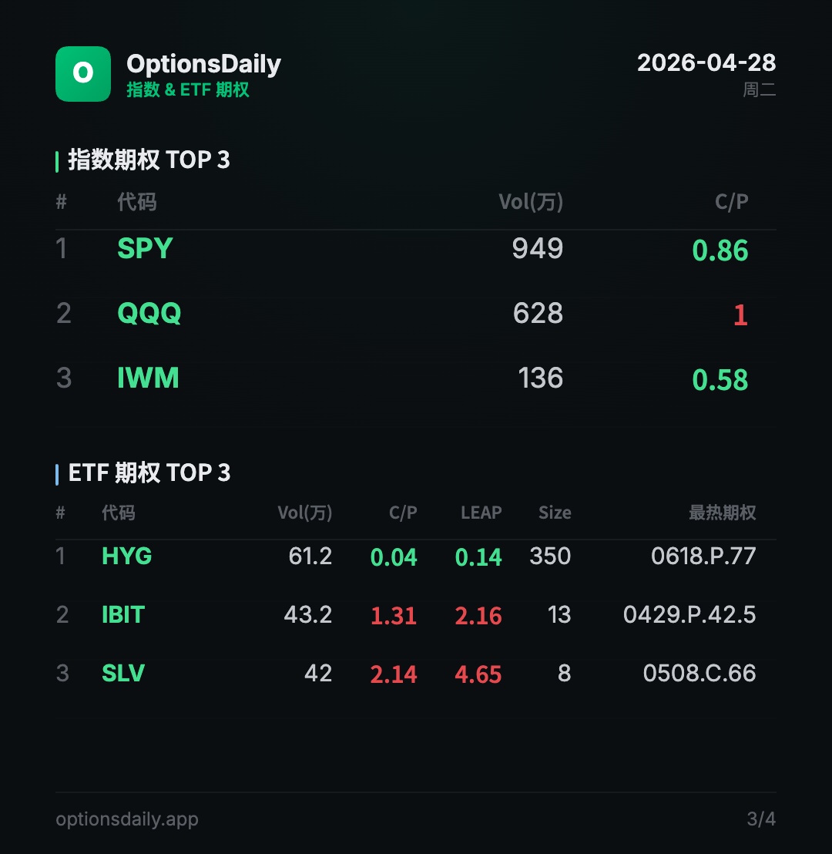The height and width of the screenshot is (854, 832).
Task: Select the SPY ticker symbol
Action: tap(145, 249)
